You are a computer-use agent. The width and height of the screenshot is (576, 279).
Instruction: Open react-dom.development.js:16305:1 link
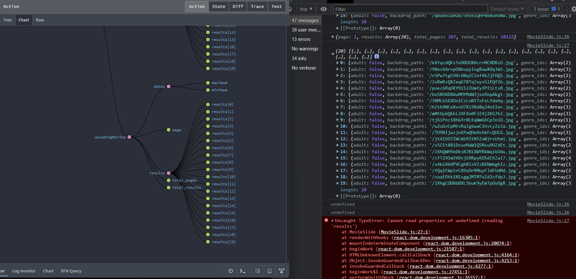point(436,237)
